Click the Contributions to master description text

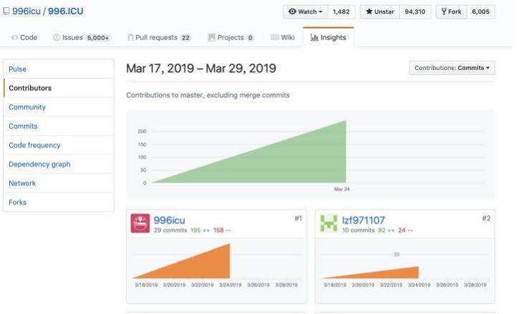[x=208, y=95]
